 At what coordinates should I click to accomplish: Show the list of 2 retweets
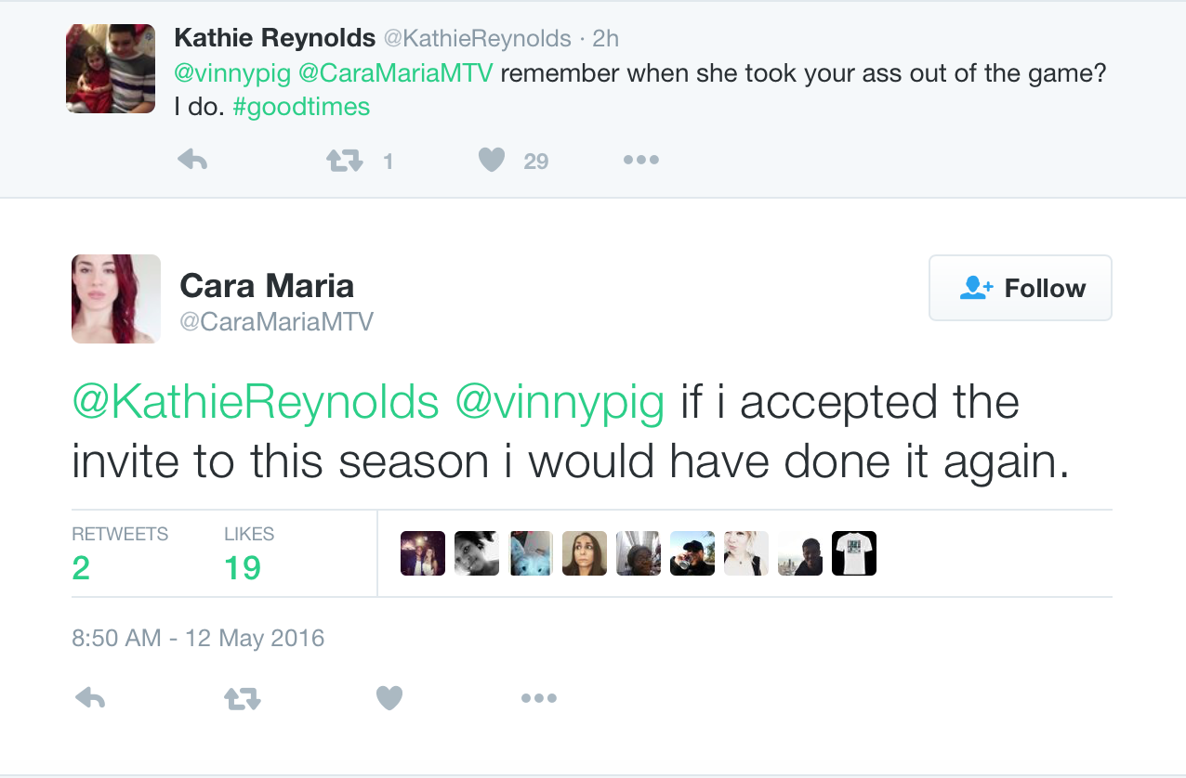(x=120, y=552)
